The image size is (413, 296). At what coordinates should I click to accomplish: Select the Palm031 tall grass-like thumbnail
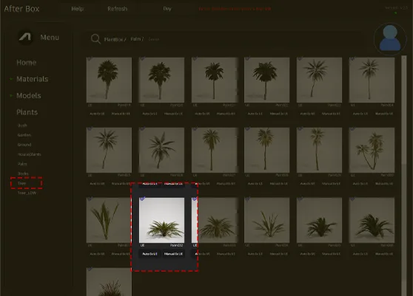tap(109, 220)
